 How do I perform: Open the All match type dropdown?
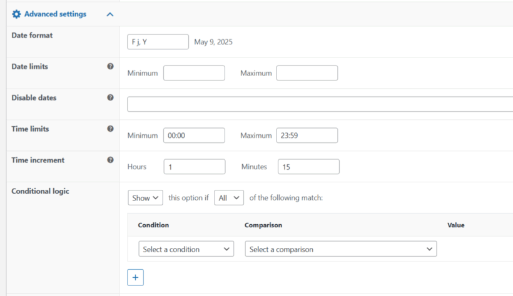click(228, 198)
